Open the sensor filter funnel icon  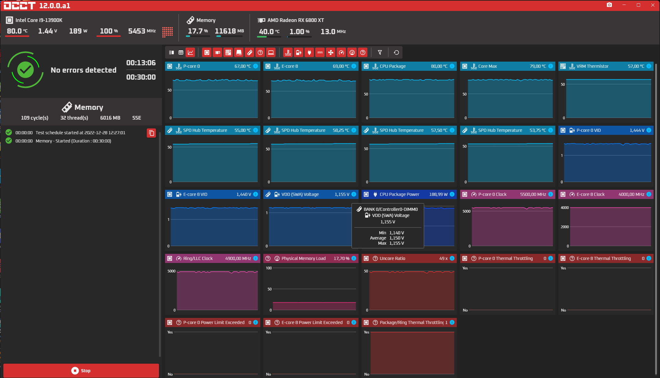380,52
